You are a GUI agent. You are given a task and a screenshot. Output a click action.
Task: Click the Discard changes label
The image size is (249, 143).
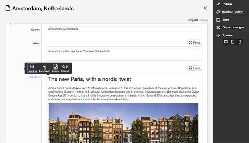click(233, 27)
